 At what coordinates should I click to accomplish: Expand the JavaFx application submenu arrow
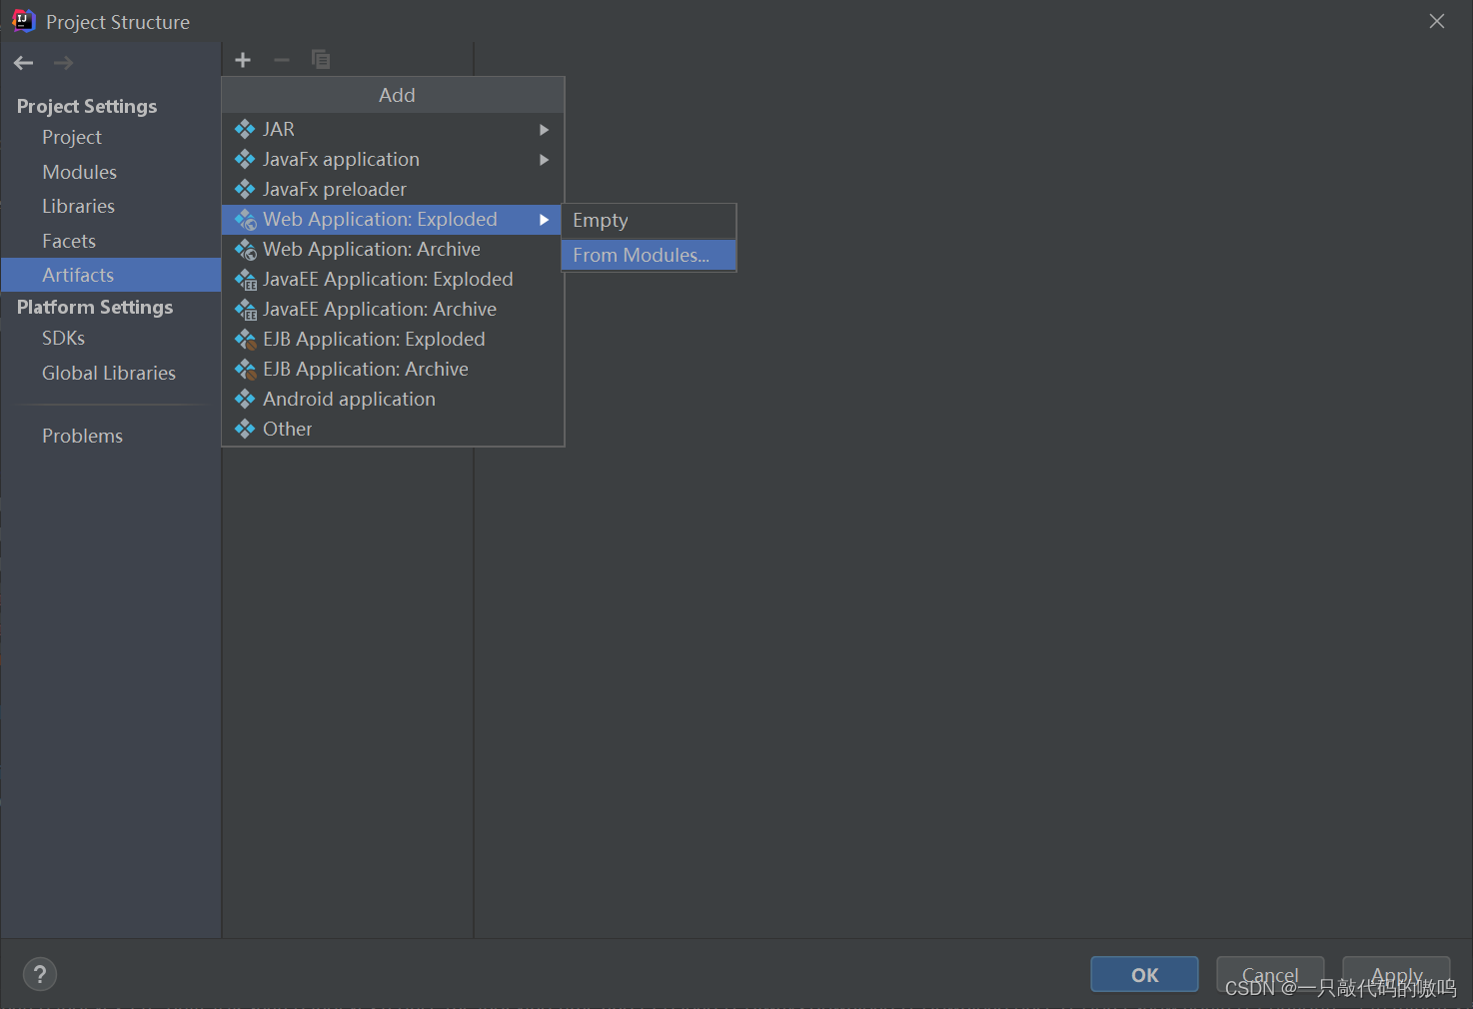tap(545, 160)
